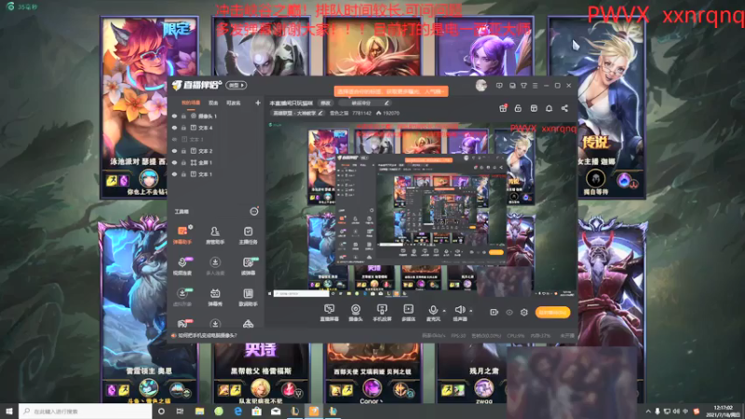Click the toolbox more-options circle icon

[254, 211]
